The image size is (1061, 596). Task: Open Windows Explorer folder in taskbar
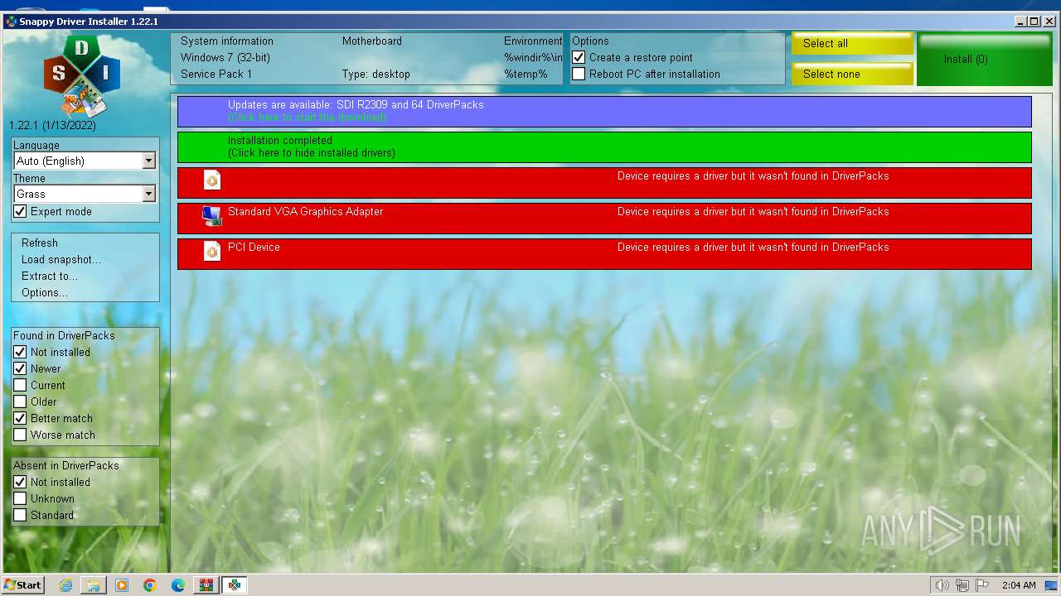[x=94, y=585]
